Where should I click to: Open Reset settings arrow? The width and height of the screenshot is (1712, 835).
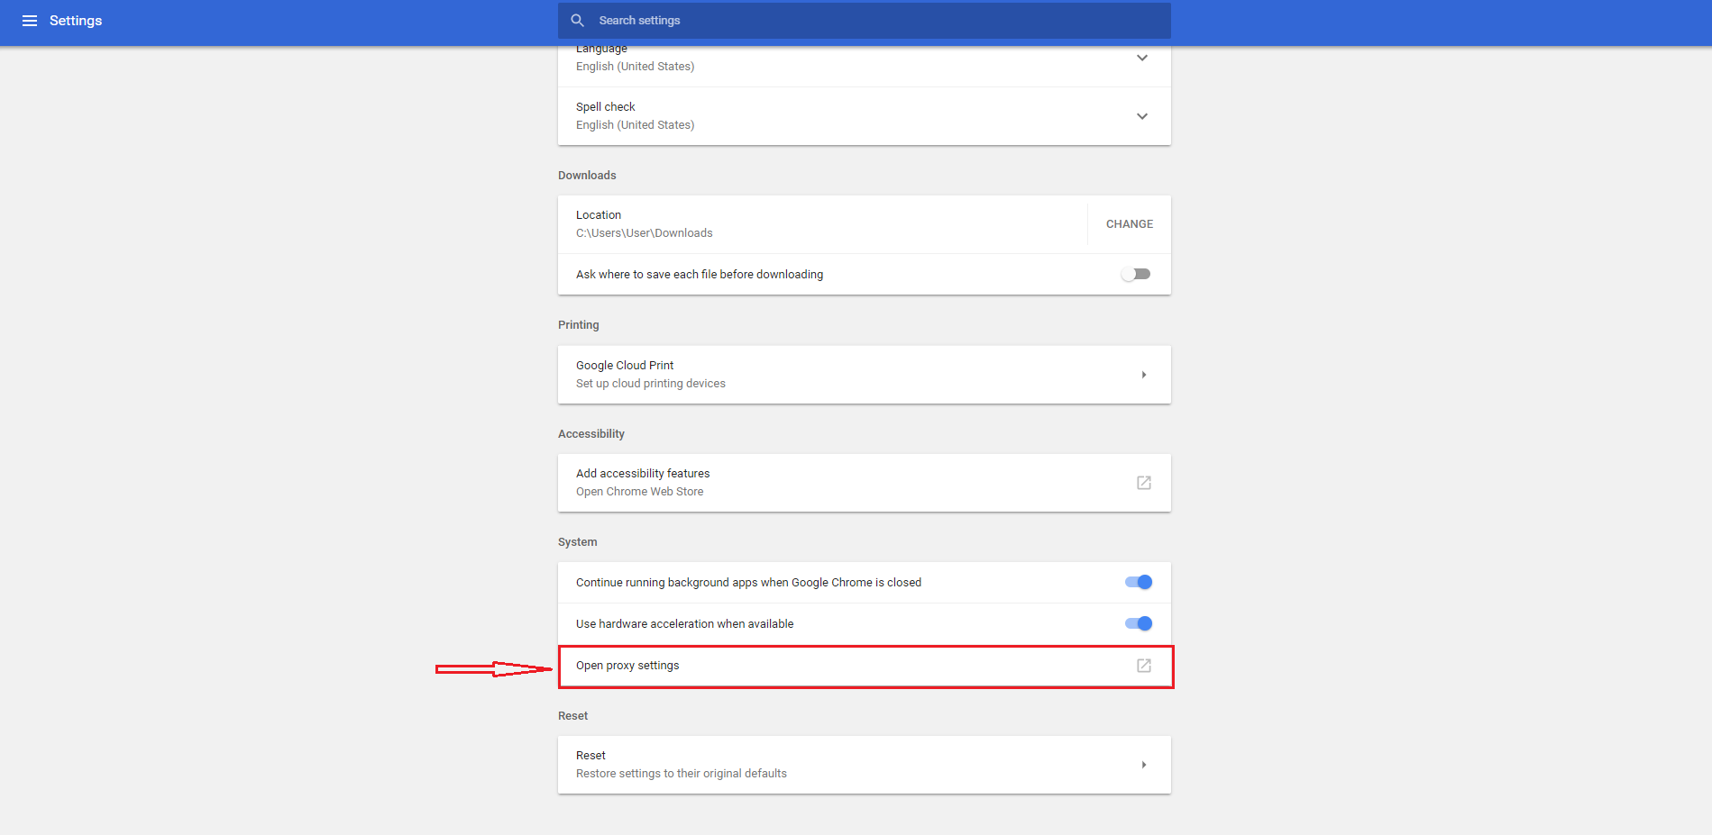coord(1144,765)
